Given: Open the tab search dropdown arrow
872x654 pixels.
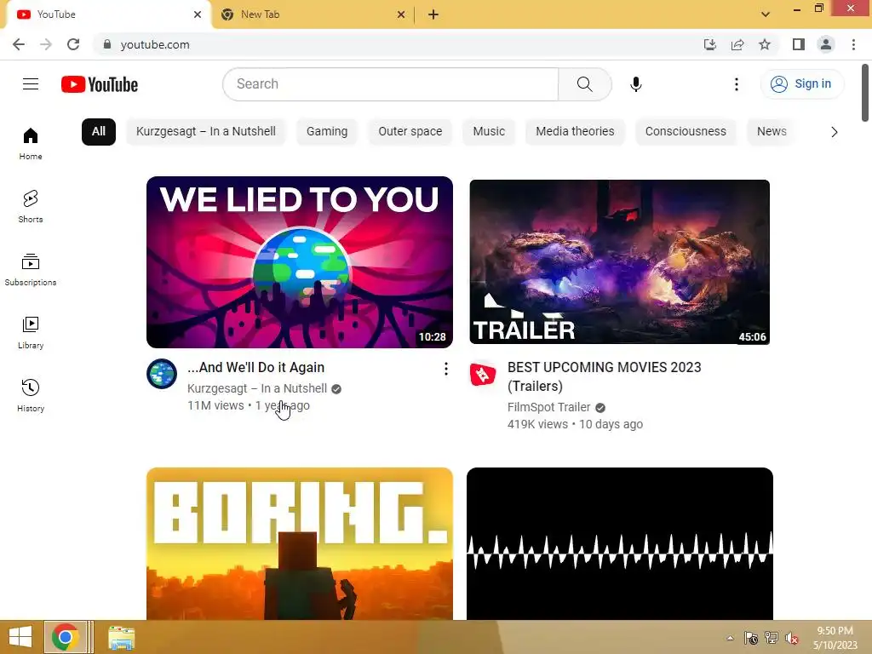Looking at the screenshot, I should pos(766,14).
